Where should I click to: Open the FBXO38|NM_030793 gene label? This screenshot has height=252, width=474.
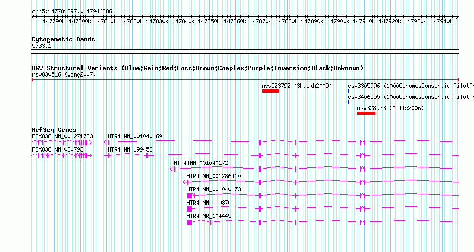point(58,150)
